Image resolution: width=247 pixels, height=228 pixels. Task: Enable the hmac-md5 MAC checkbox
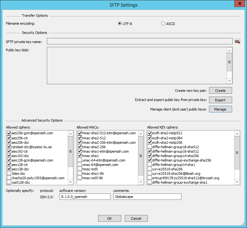(79, 169)
